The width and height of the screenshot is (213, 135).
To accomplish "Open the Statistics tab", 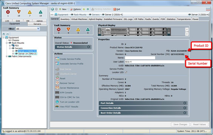I will (171, 19).
